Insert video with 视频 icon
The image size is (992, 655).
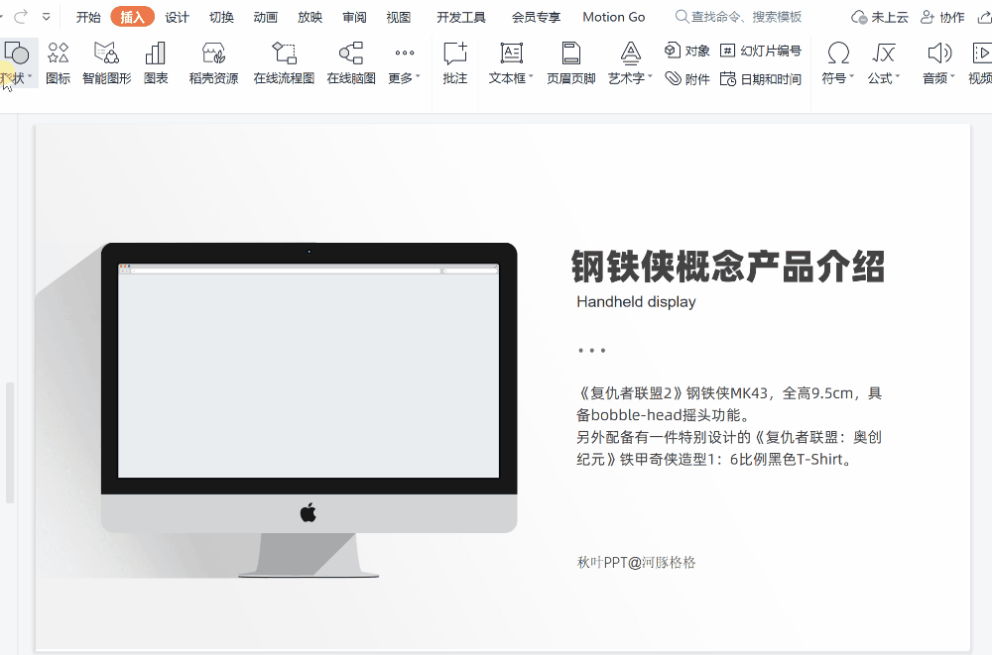pos(981,54)
